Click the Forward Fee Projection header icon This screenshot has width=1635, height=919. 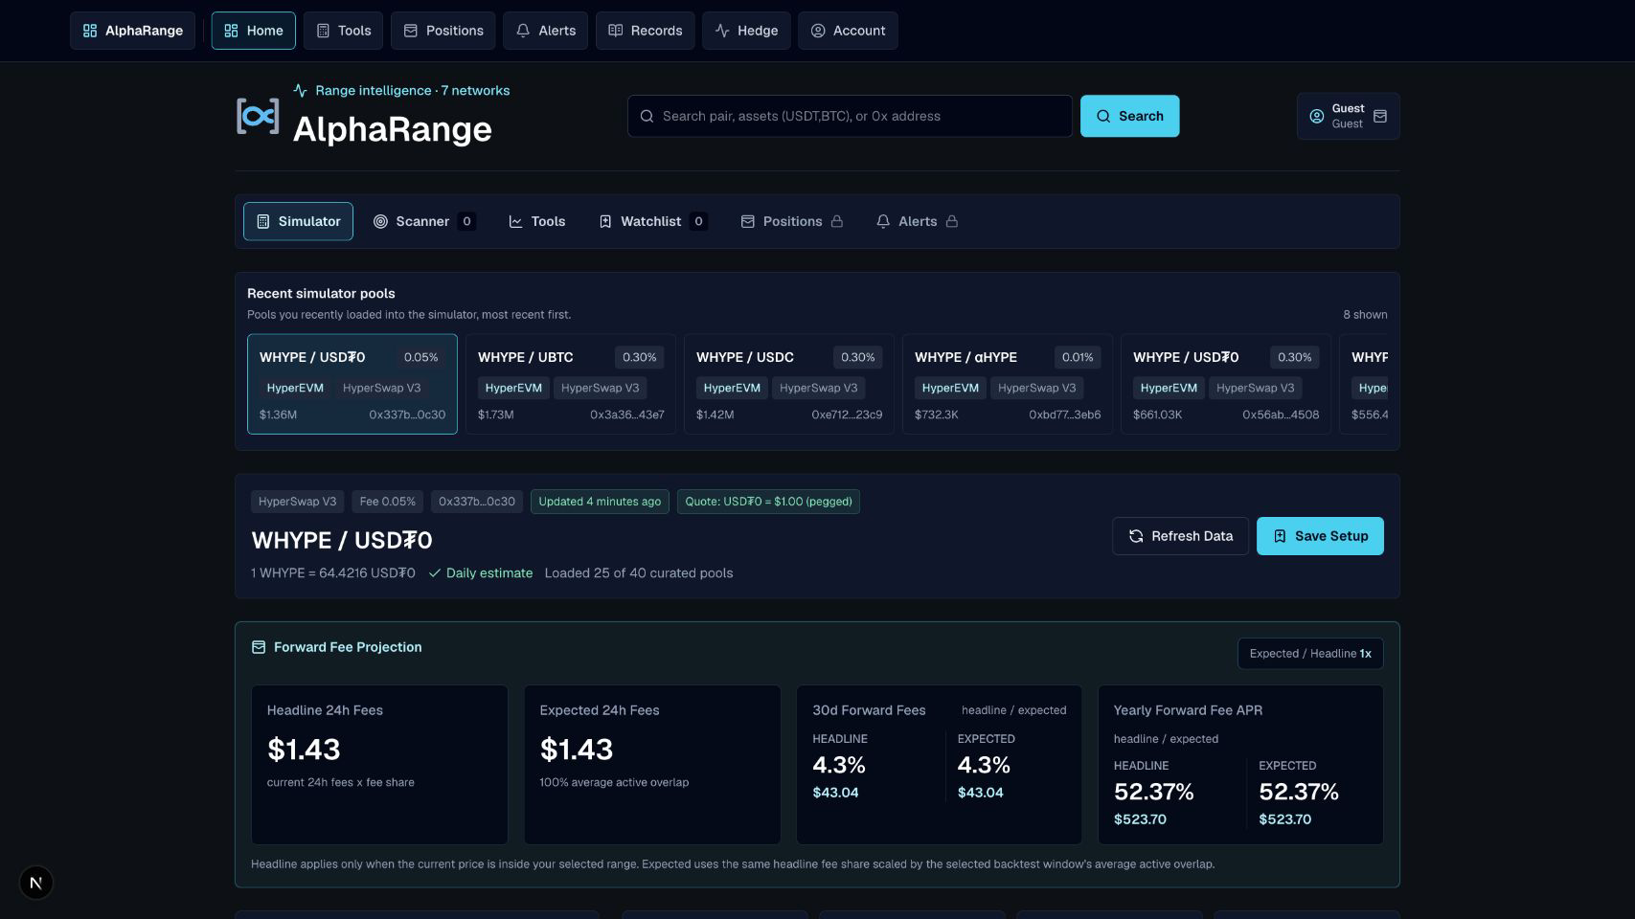pos(259,647)
